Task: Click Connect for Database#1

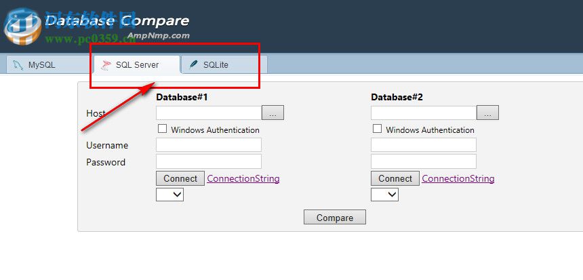Action: pyautogui.click(x=180, y=178)
